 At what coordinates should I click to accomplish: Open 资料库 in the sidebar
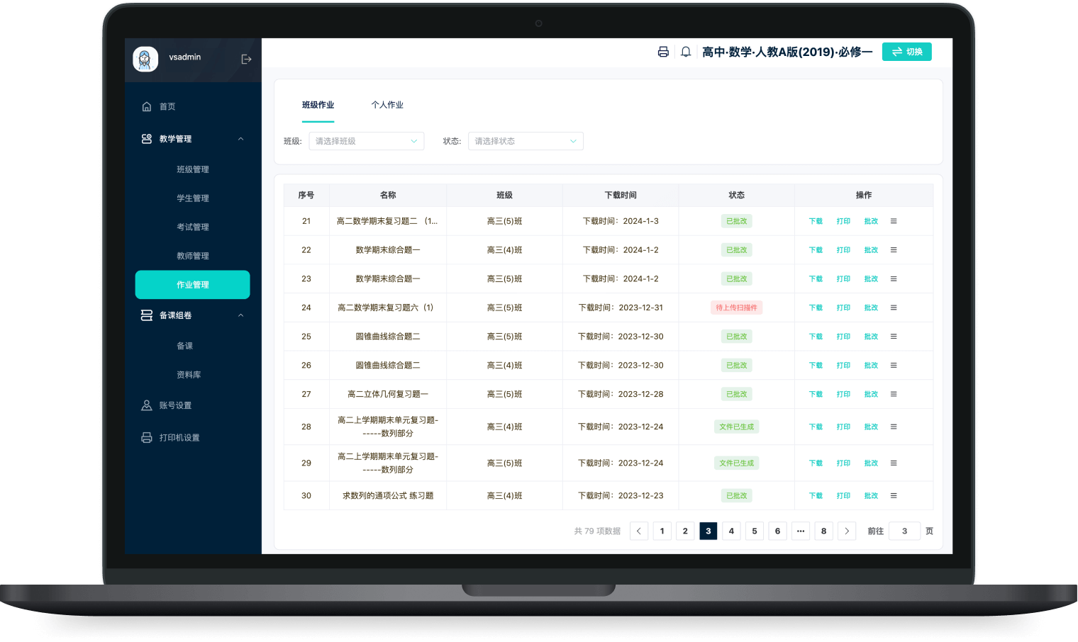pos(189,375)
